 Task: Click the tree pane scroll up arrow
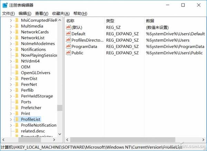point(60,20)
